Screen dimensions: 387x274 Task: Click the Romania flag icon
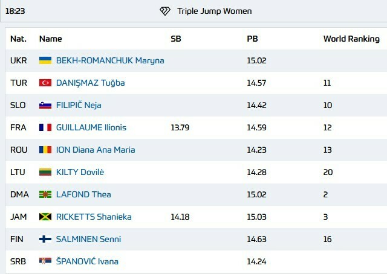point(45,150)
